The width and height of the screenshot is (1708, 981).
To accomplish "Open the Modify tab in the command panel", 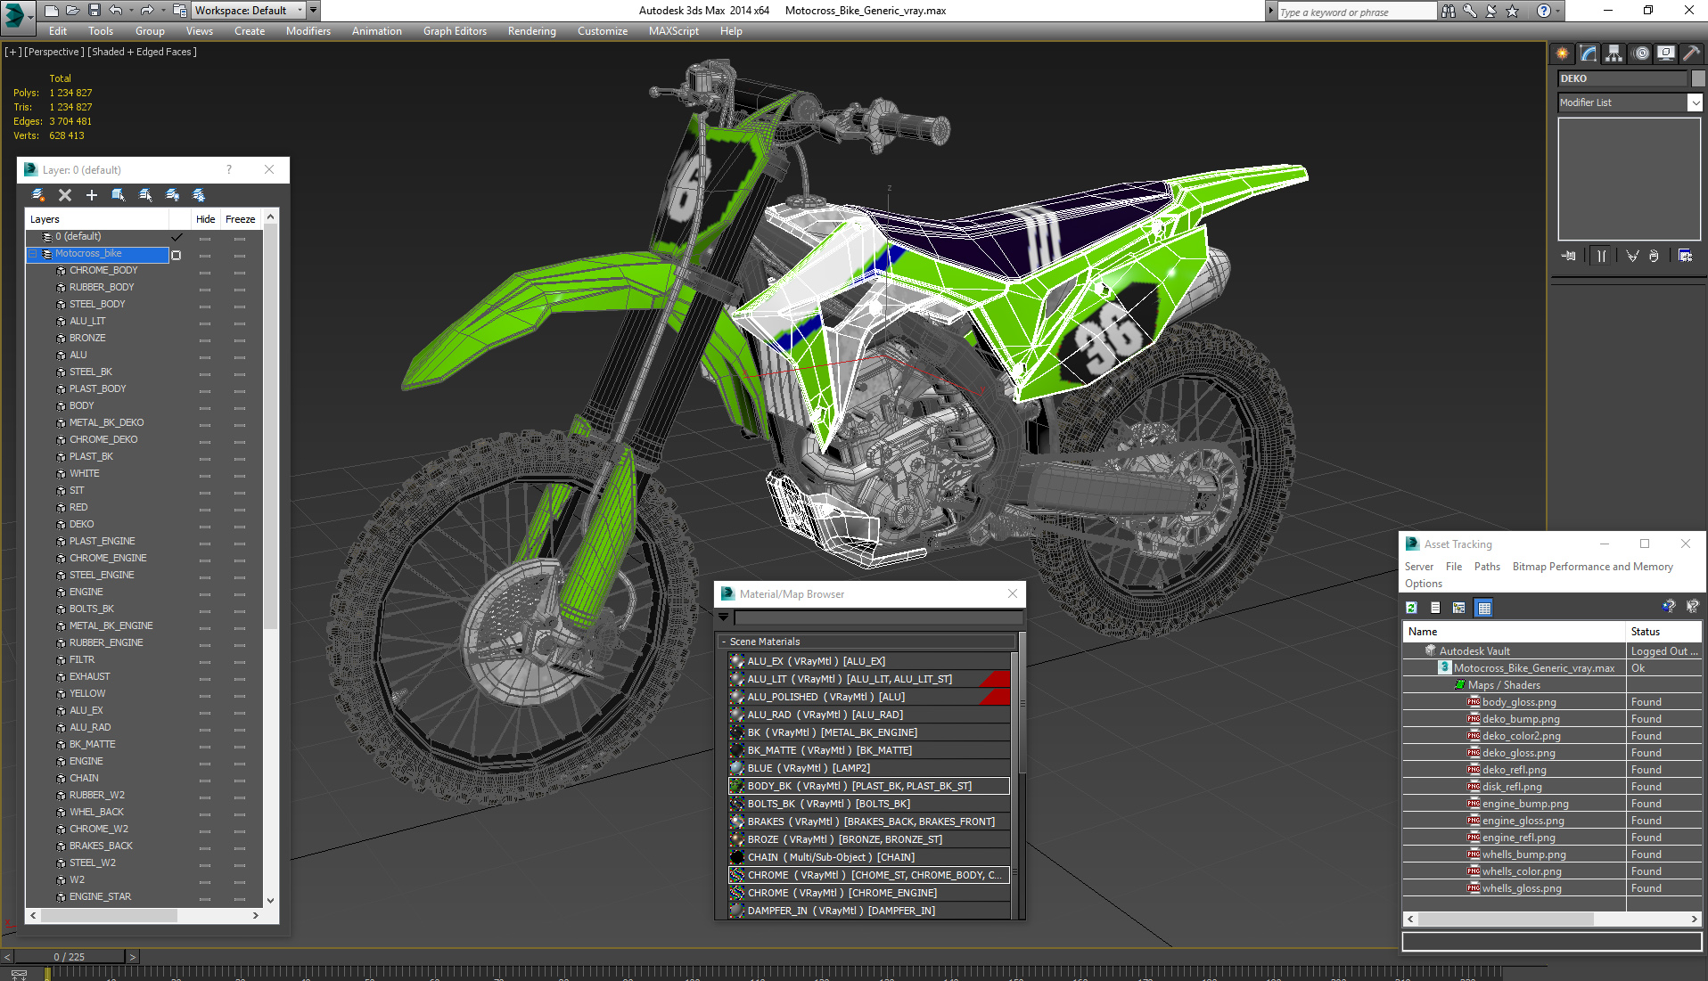I will [x=1589, y=53].
